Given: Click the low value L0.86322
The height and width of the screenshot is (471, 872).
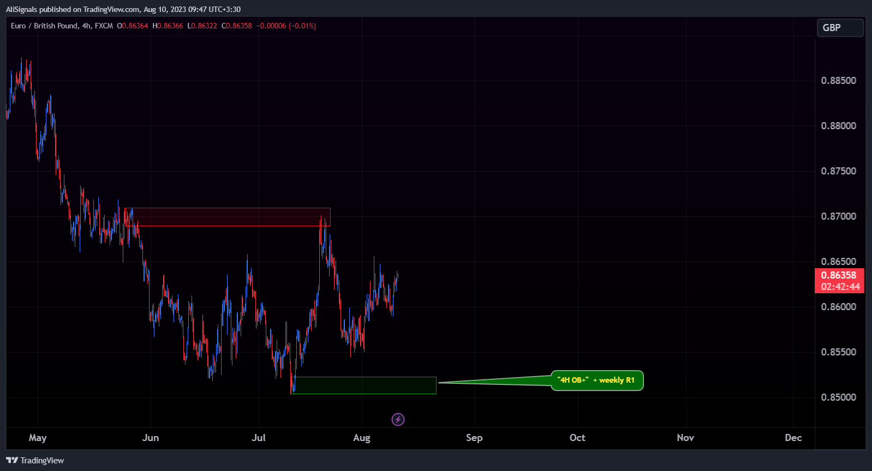Looking at the screenshot, I should click(x=202, y=26).
